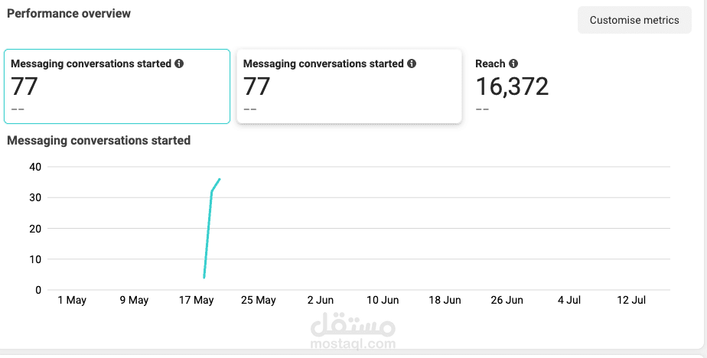Click the 16,372 Reach value
This screenshot has height=358, width=707.
pos(512,87)
